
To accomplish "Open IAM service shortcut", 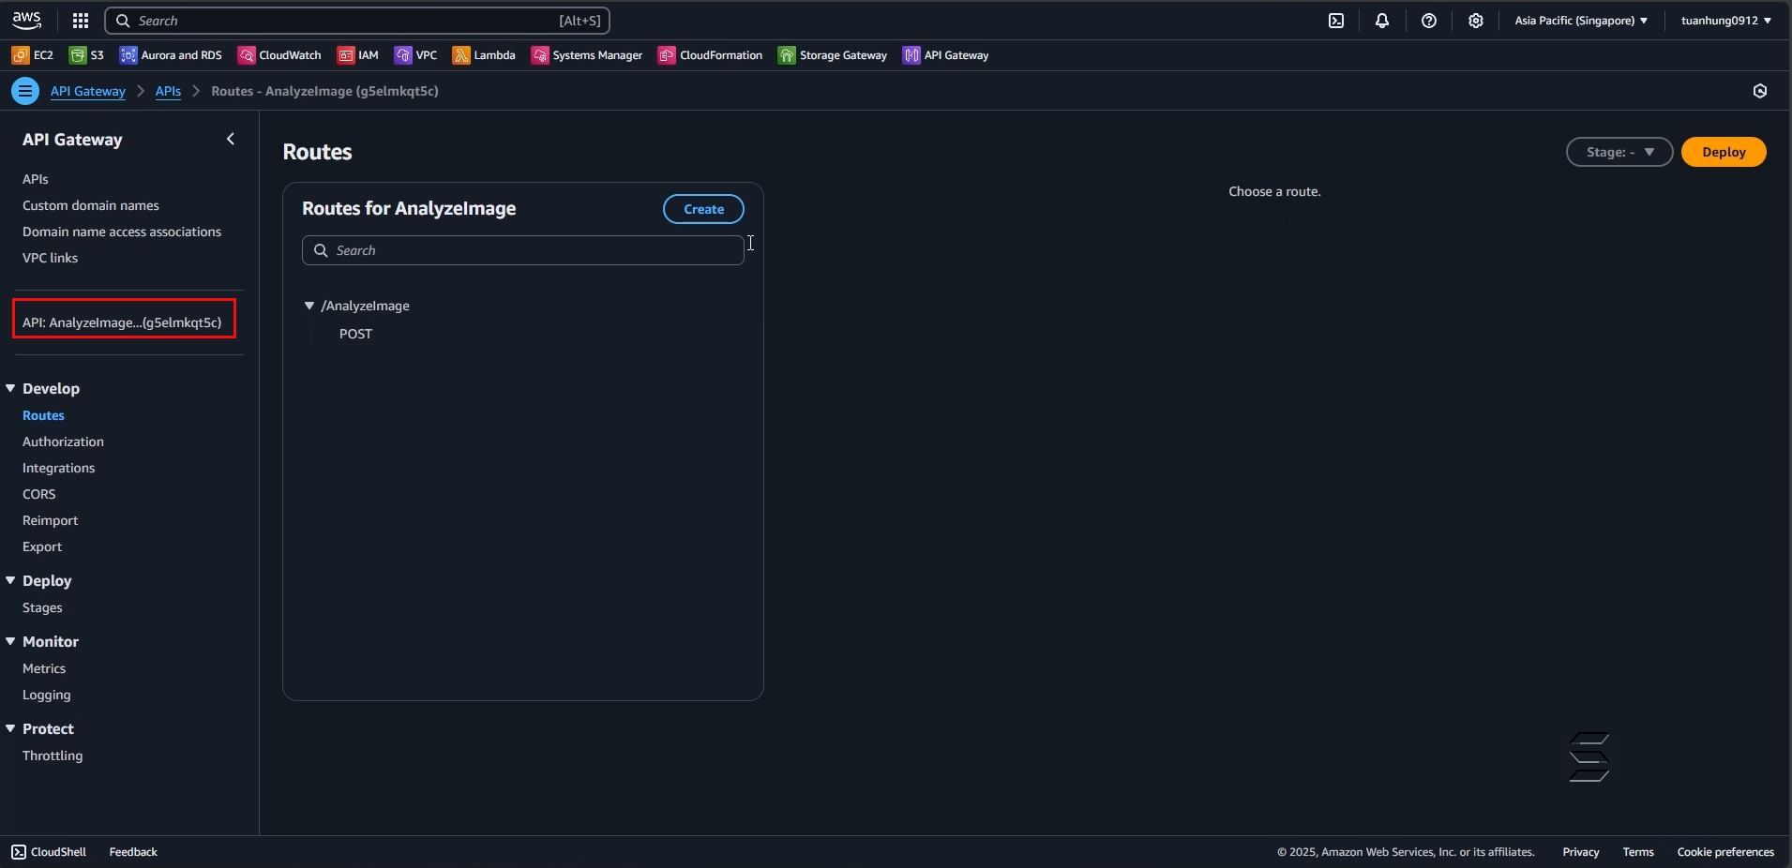I will point(358,55).
